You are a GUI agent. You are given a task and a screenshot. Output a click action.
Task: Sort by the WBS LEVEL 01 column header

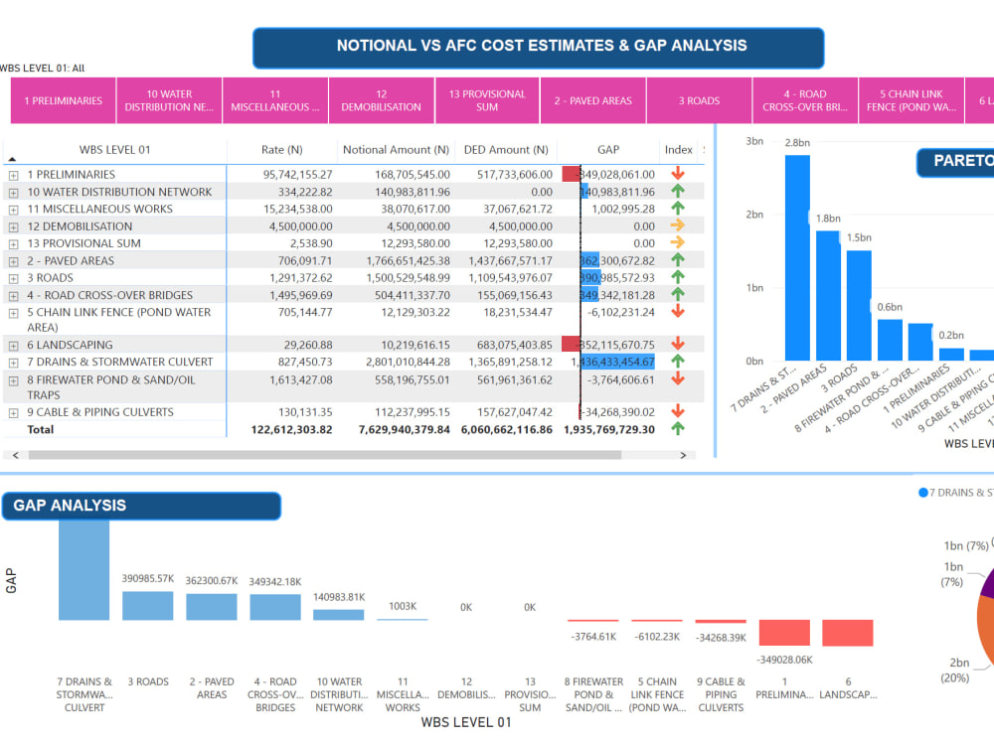coord(114,150)
